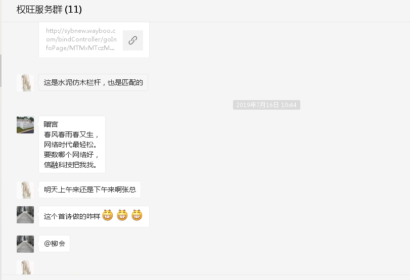This screenshot has width=410, height=280.
Task: Select the 赠言 poem message bubble
Action: pyautogui.click(x=72, y=145)
